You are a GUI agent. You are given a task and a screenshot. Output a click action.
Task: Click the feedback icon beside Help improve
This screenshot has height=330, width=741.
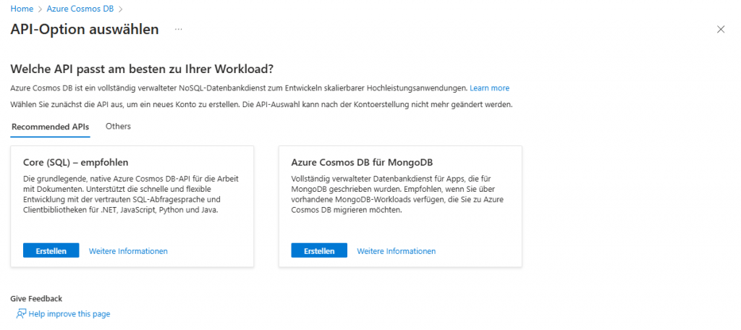21,313
